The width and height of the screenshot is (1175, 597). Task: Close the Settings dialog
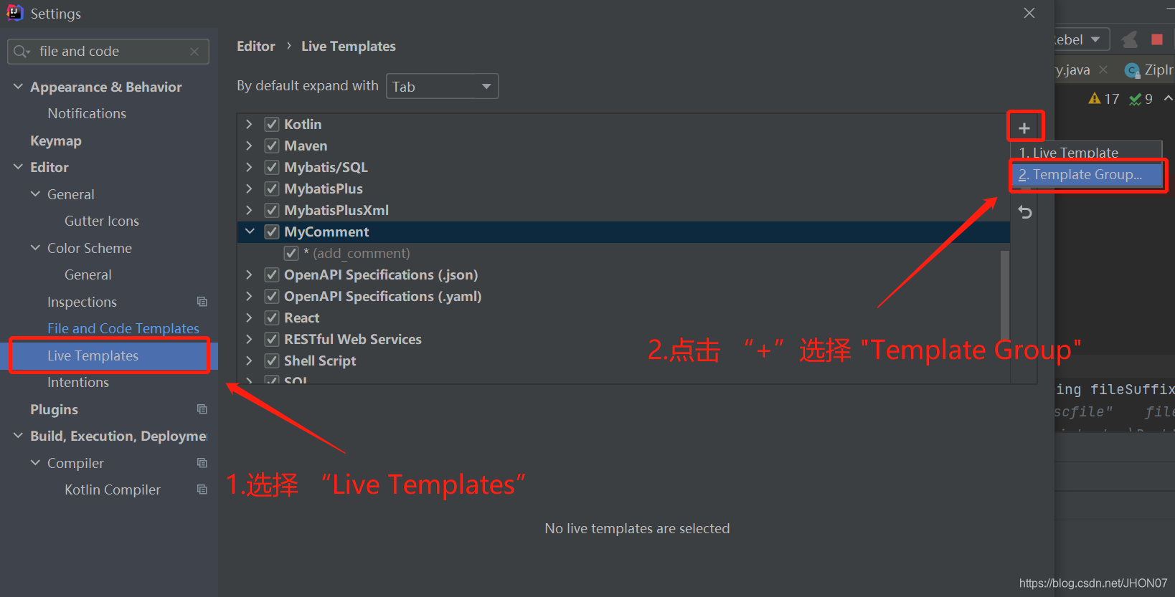point(1029,13)
